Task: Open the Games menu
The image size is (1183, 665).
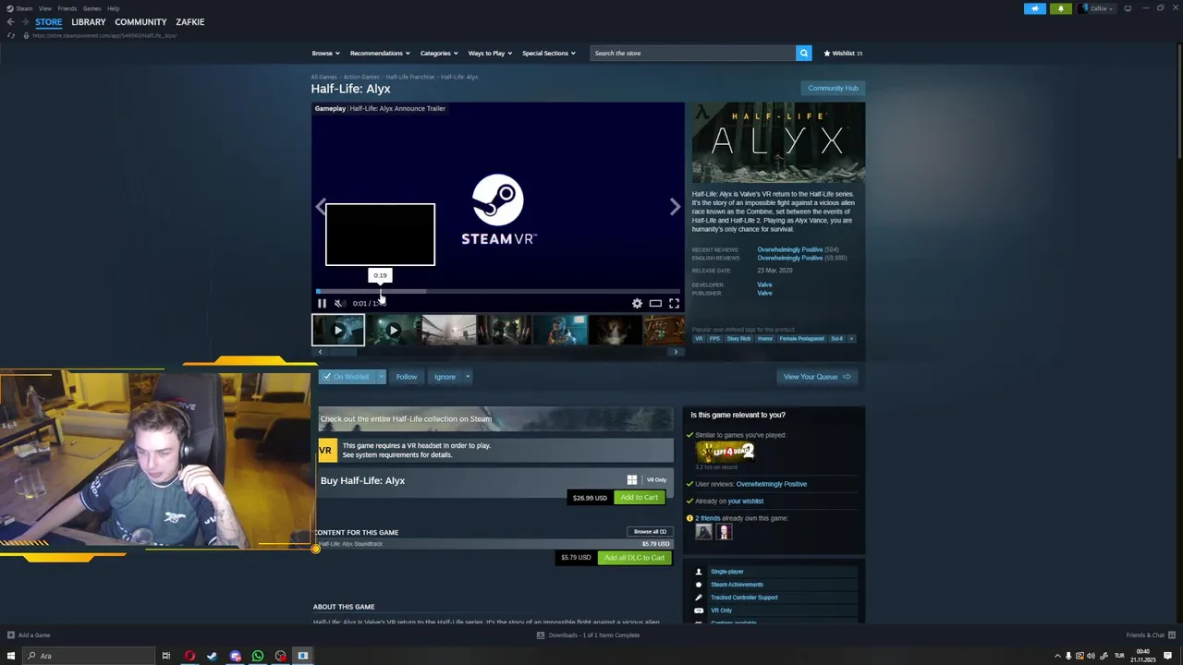Action: click(x=91, y=8)
